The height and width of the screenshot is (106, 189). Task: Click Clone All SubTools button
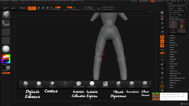click(x=177, y=13)
